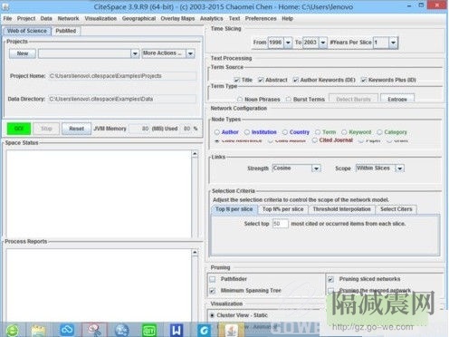Select the Institution node type

point(247,132)
